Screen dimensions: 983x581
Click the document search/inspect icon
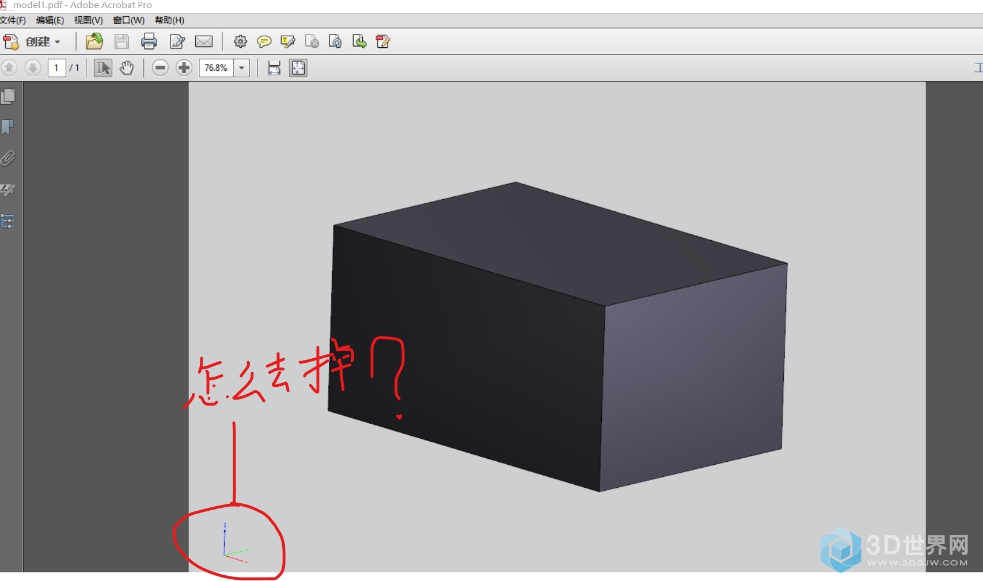point(335,41)
